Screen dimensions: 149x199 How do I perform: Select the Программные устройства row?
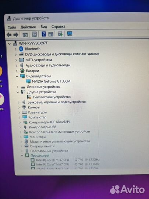(49, 151)
